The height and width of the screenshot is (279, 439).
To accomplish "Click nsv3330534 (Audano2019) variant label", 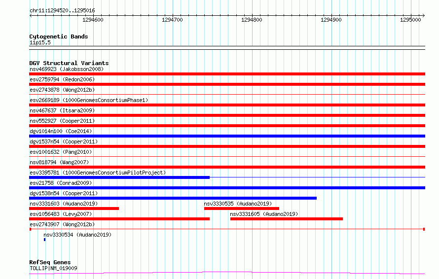I will pos(77,235).
